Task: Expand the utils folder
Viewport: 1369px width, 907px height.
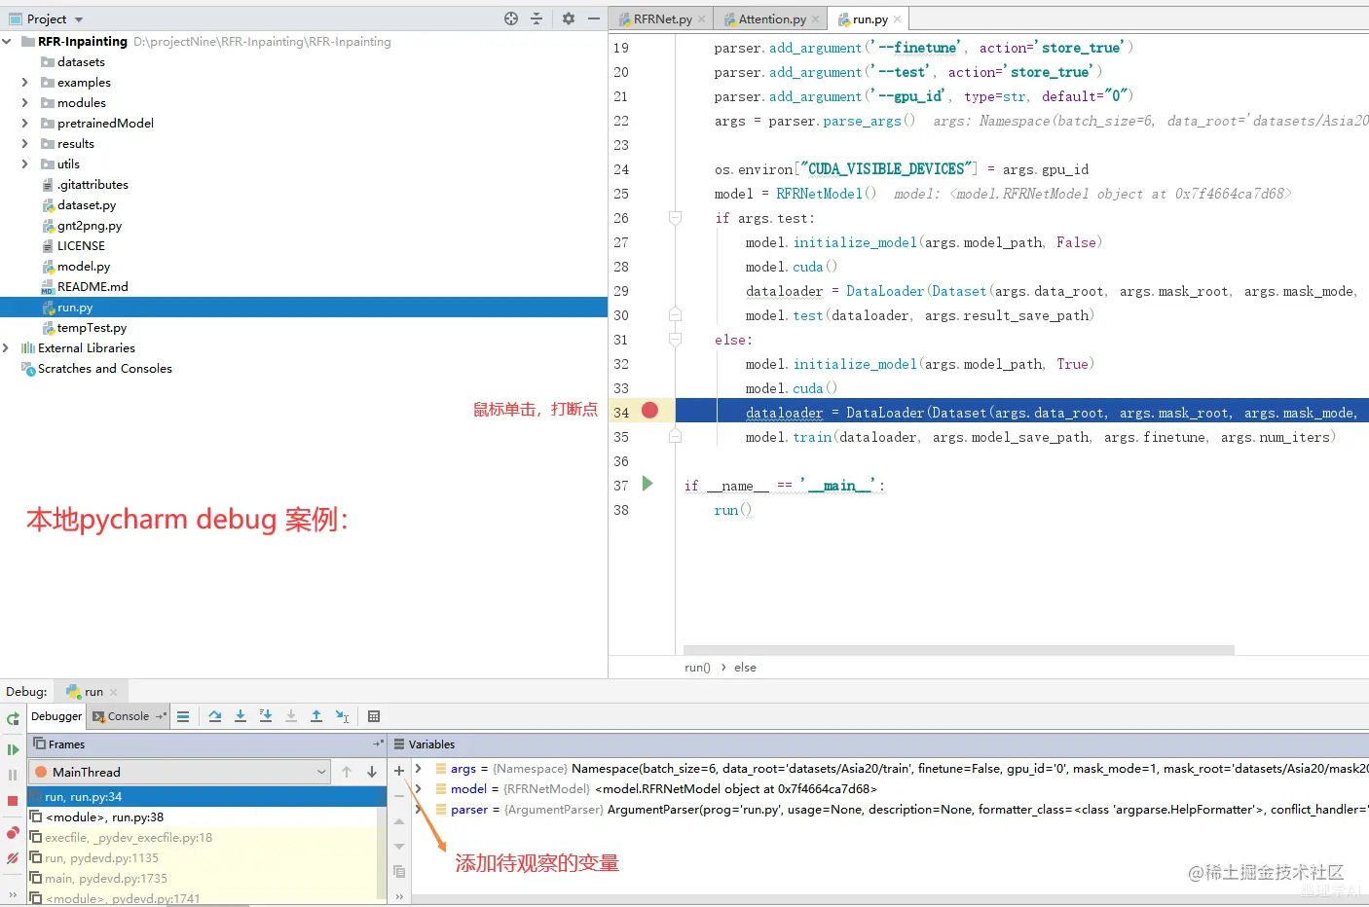Action: pos(24,164)
